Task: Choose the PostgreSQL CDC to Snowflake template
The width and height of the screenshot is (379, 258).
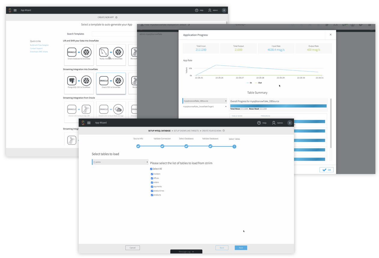Action: click(78, 83)
